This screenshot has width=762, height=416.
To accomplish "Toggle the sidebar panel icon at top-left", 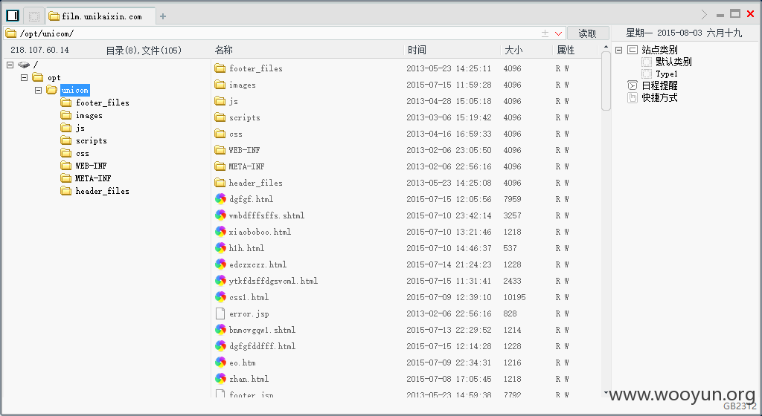I will pos(13,16).
